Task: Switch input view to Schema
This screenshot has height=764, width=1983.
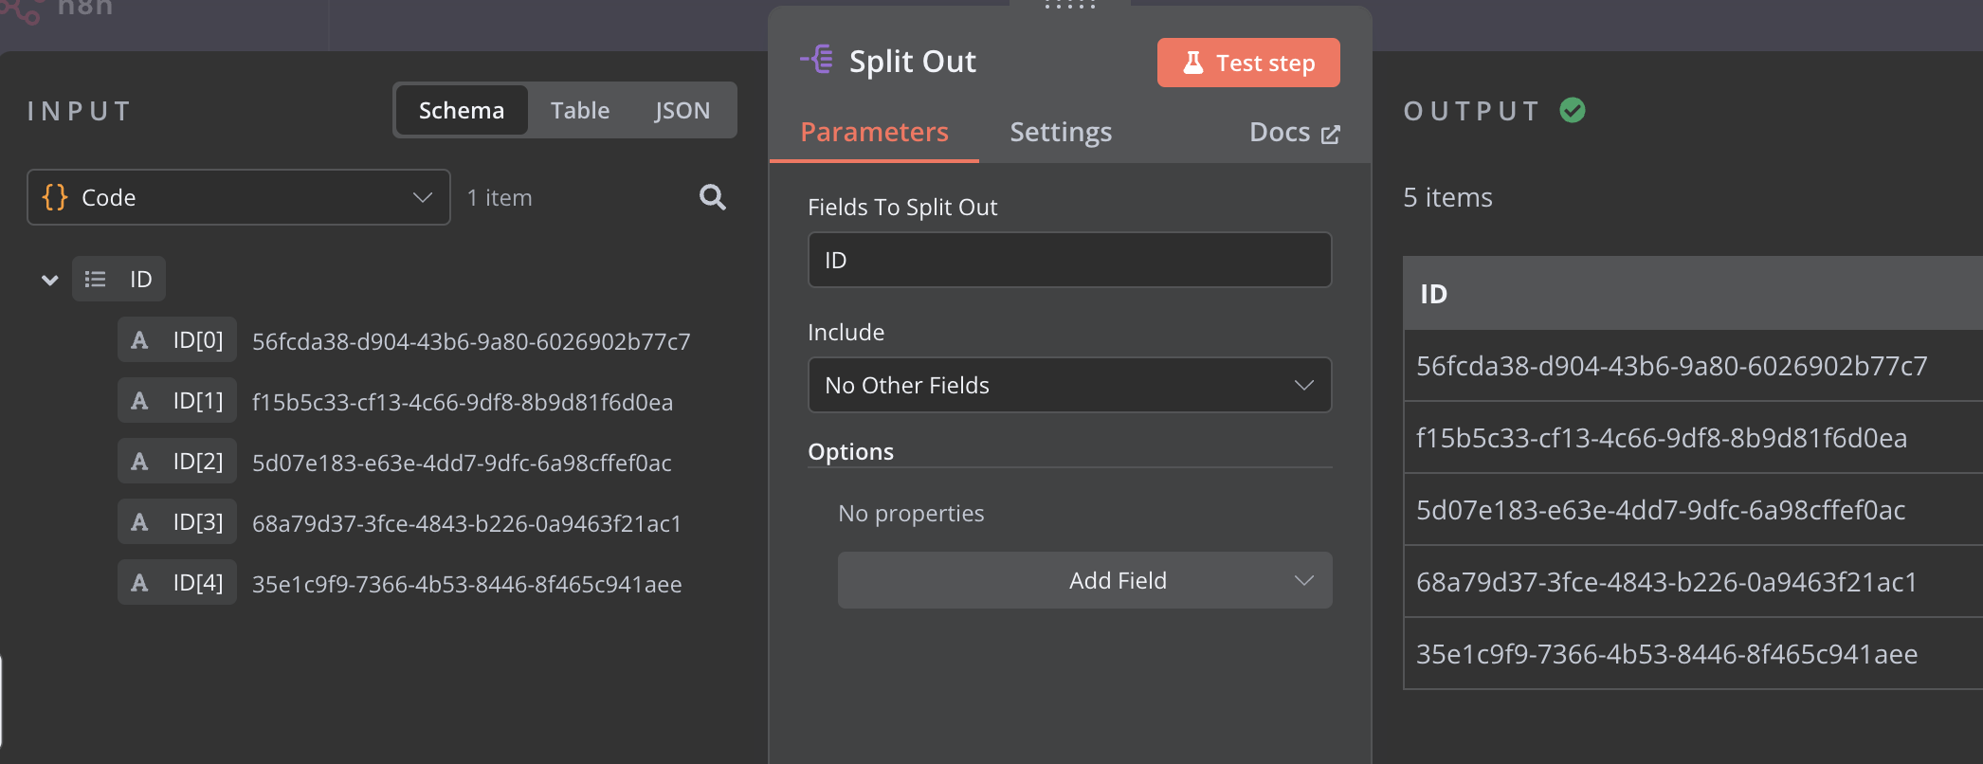Action: (x=462, y=111)
